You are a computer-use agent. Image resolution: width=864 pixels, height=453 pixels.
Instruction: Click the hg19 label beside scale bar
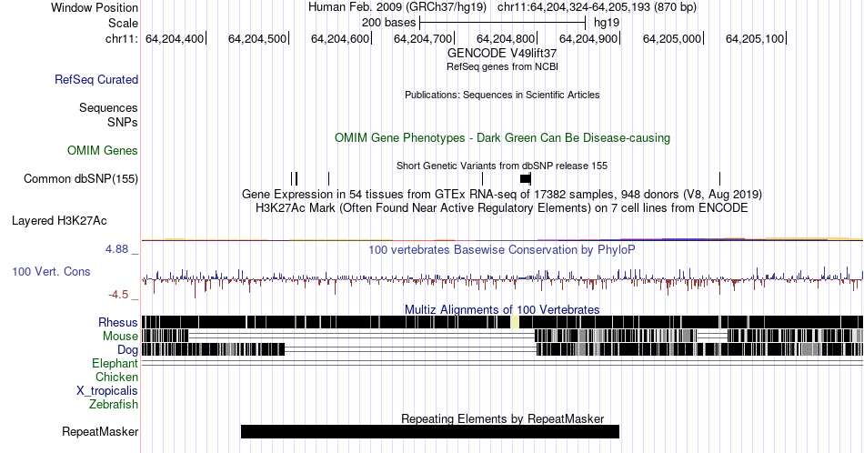click(x=606, y=23)
